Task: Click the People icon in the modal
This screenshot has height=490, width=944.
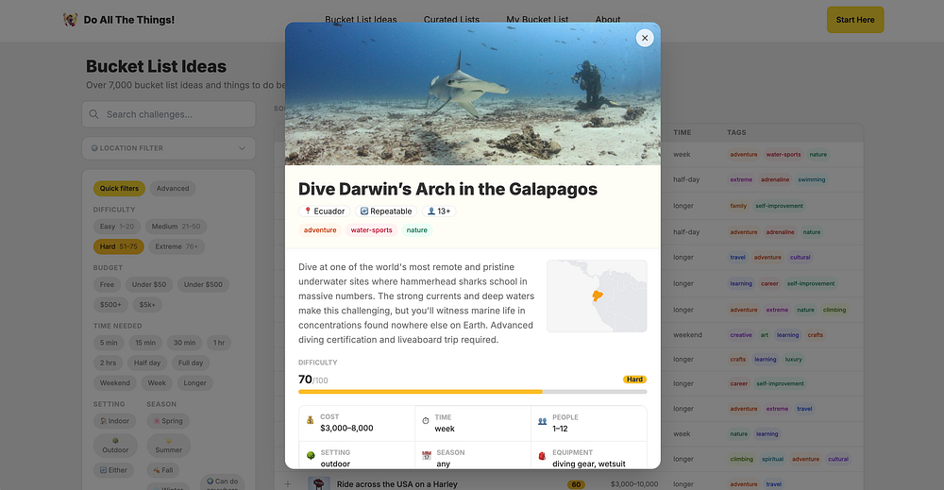Action: (542, 421)
